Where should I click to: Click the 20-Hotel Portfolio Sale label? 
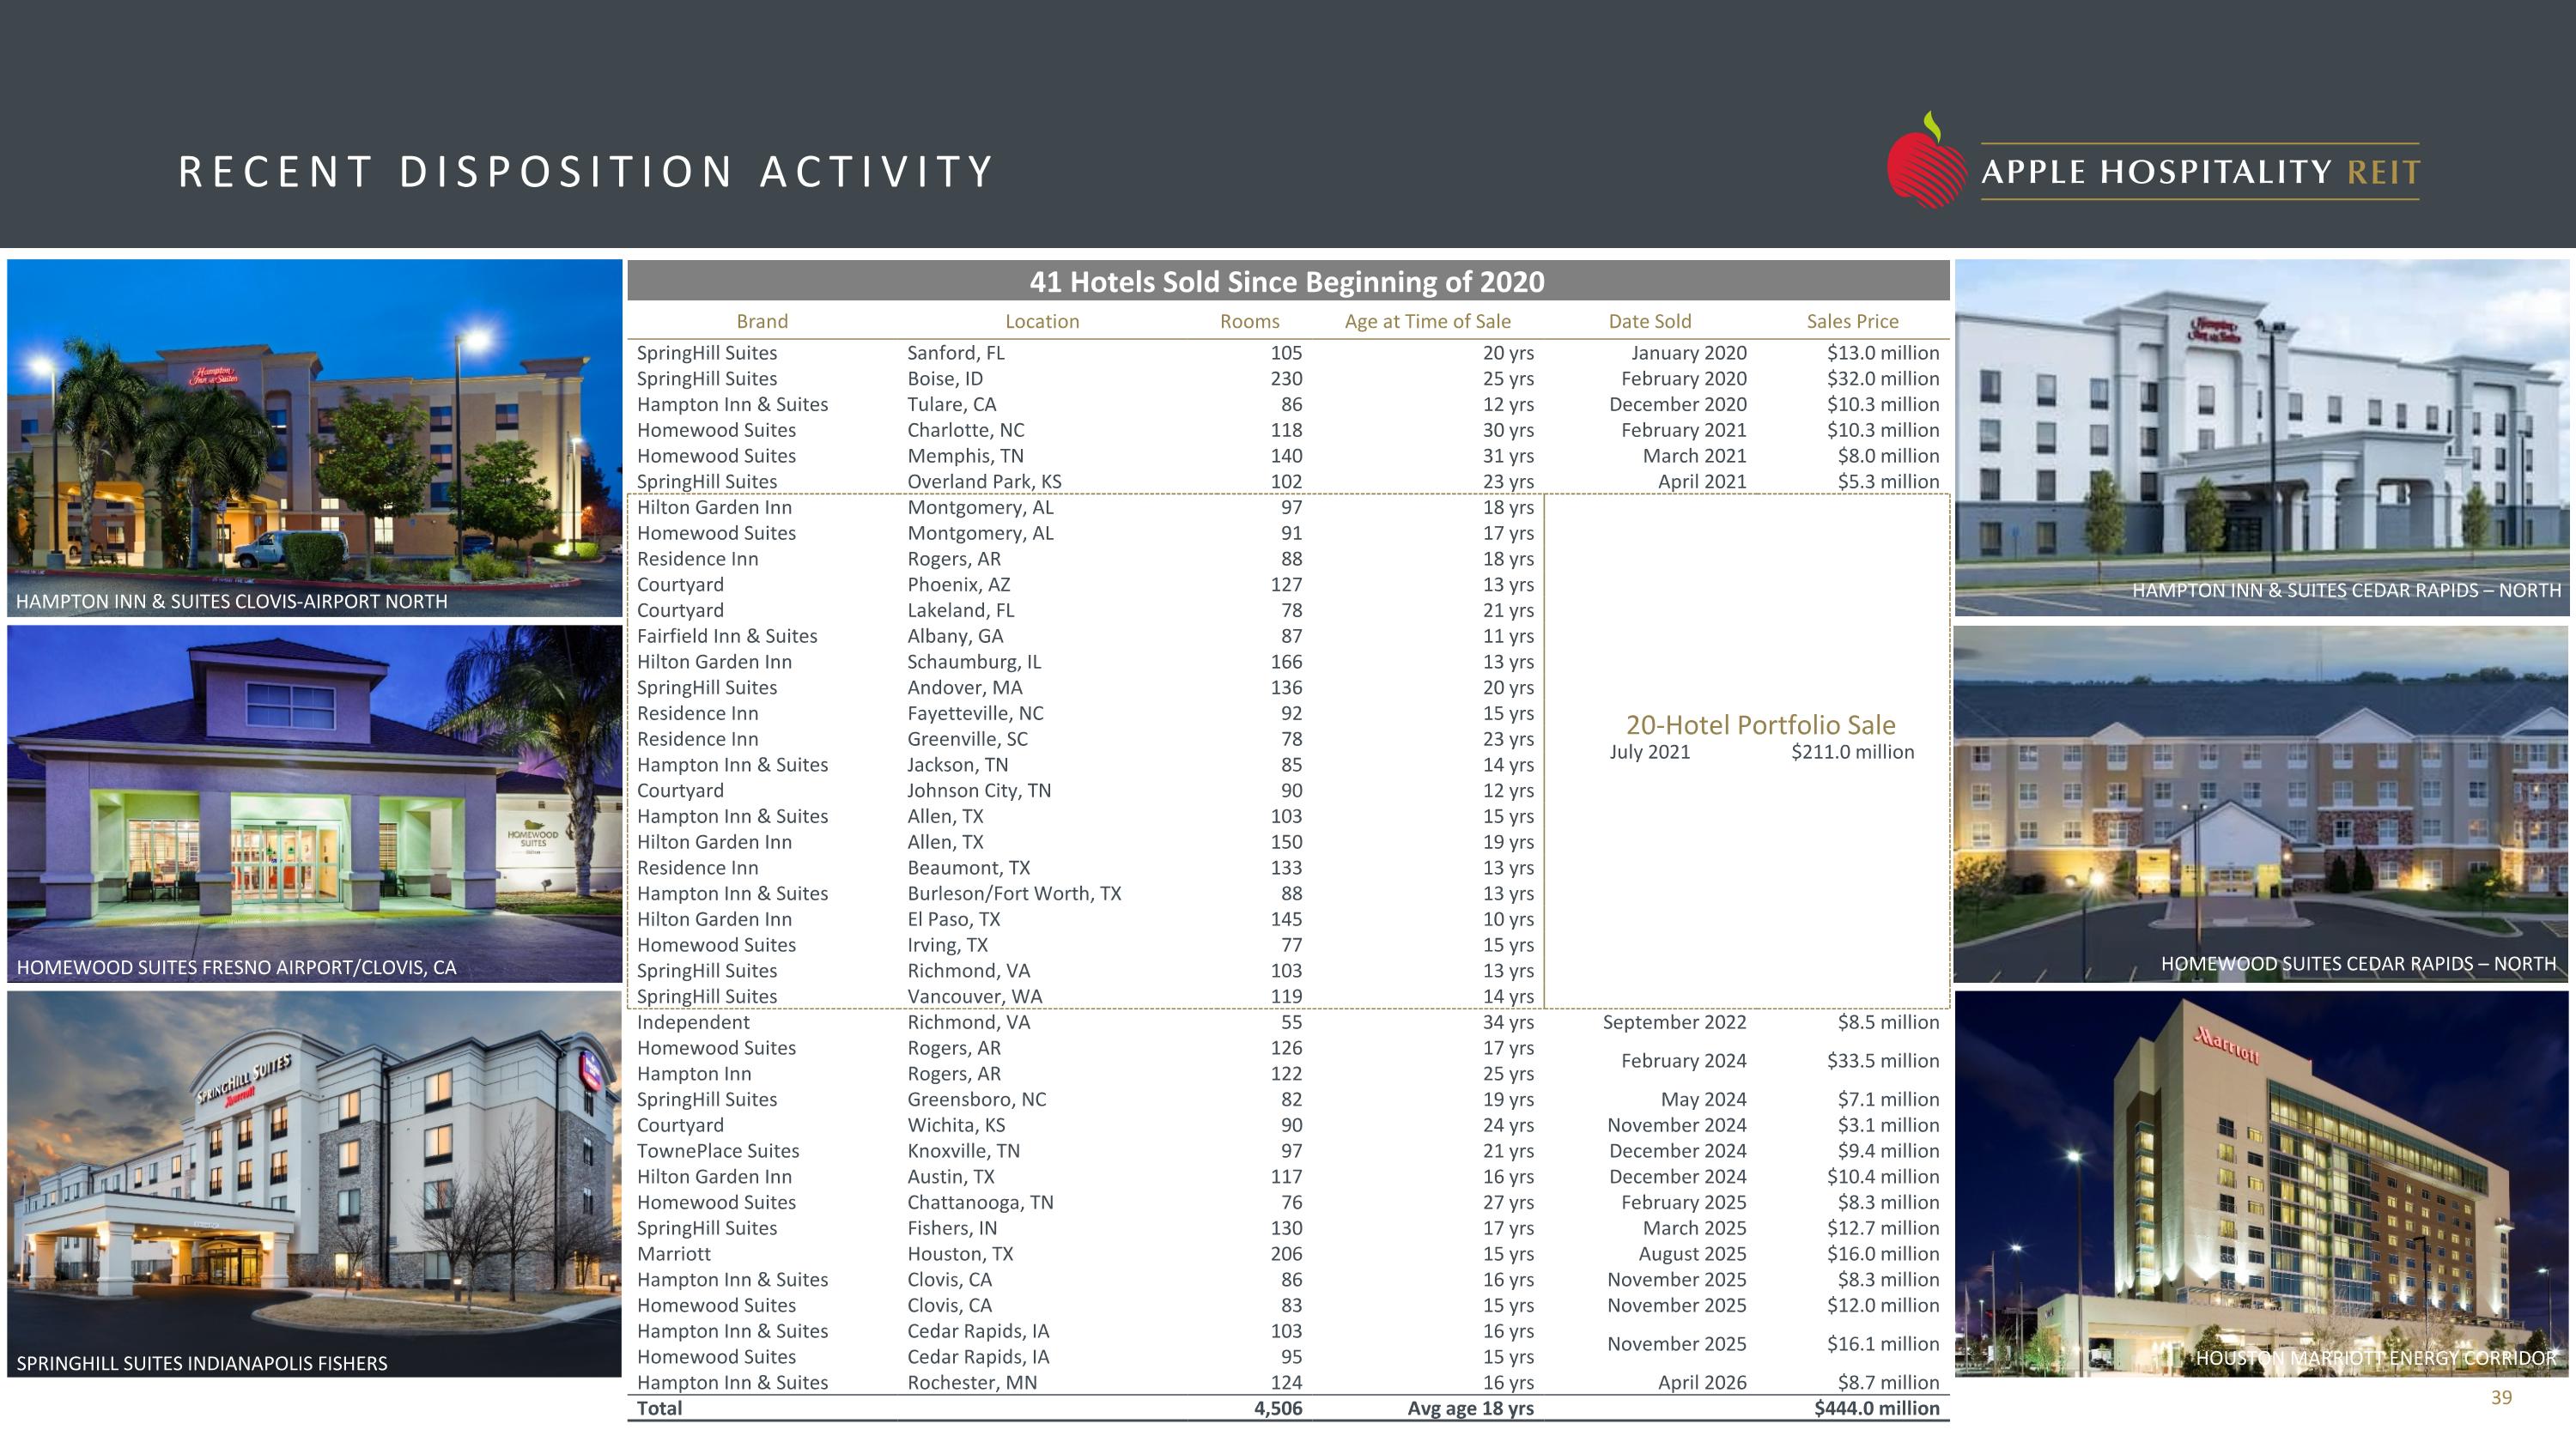click(1760, 724)
